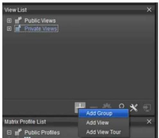This screenshot has height=138, width=159.
Task: Click the Matrix Profile List title
Action: point(25,122)
